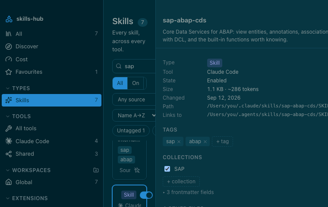Click the All tools wrench icon

[9, 129]
